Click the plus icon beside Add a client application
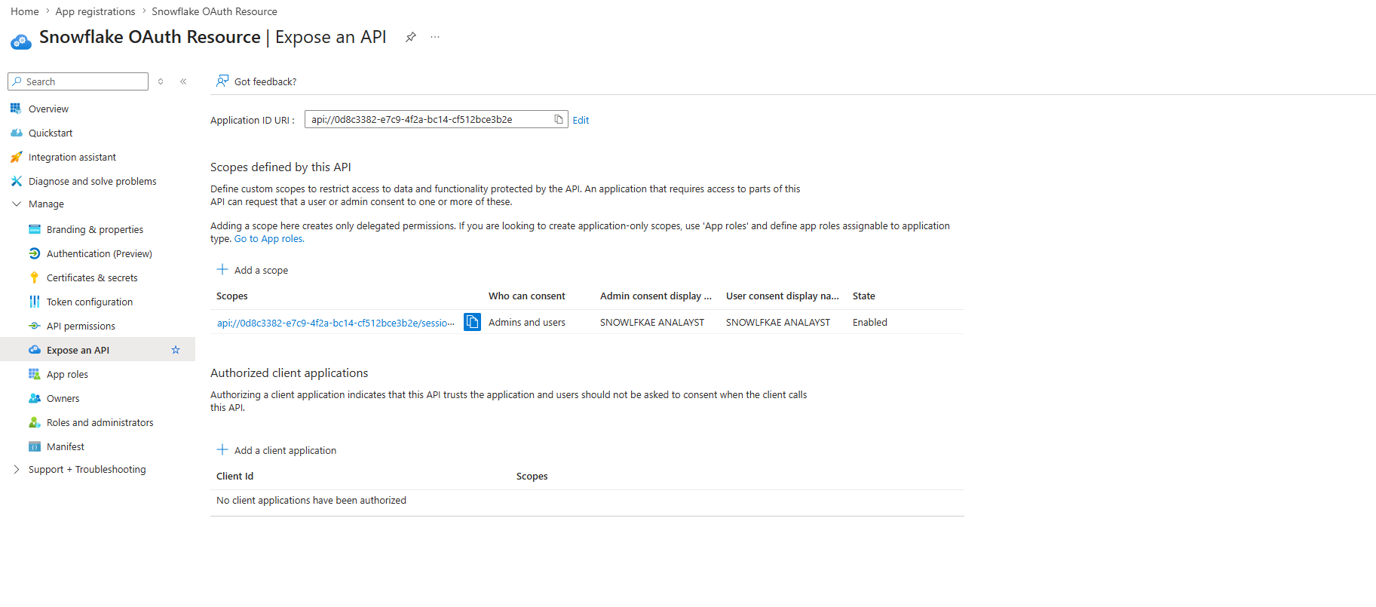 click(222, 449)
